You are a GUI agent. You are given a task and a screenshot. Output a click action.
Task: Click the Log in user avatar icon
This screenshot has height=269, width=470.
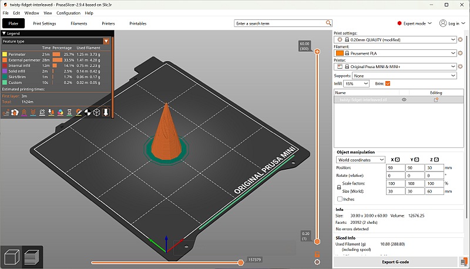443,23
